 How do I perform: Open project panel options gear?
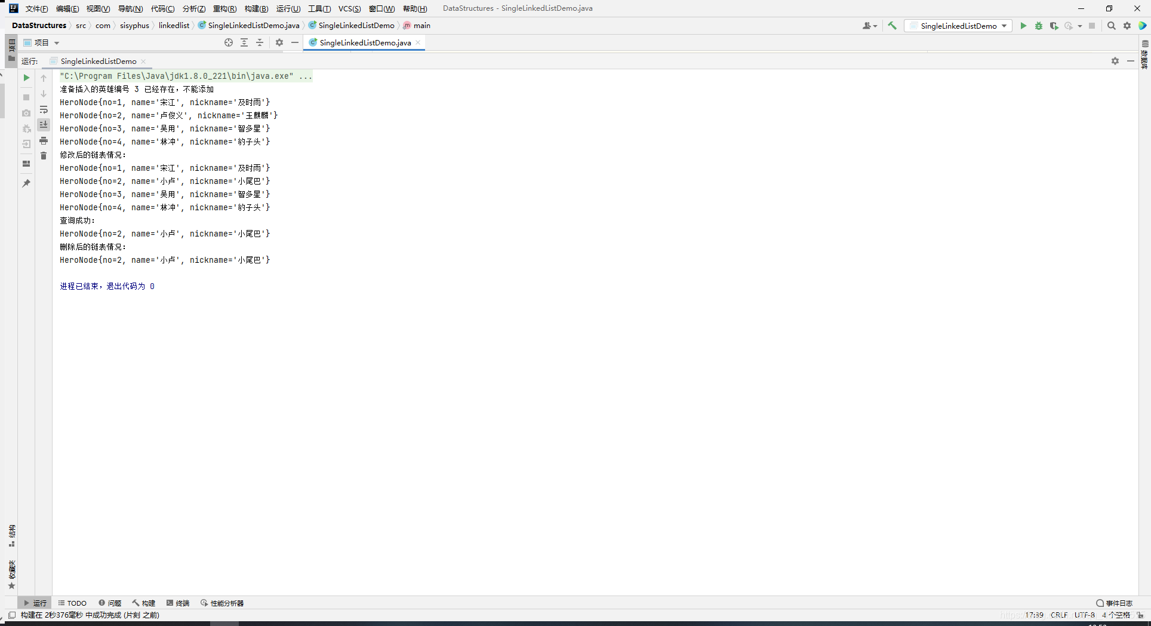(x=279, y=42)
